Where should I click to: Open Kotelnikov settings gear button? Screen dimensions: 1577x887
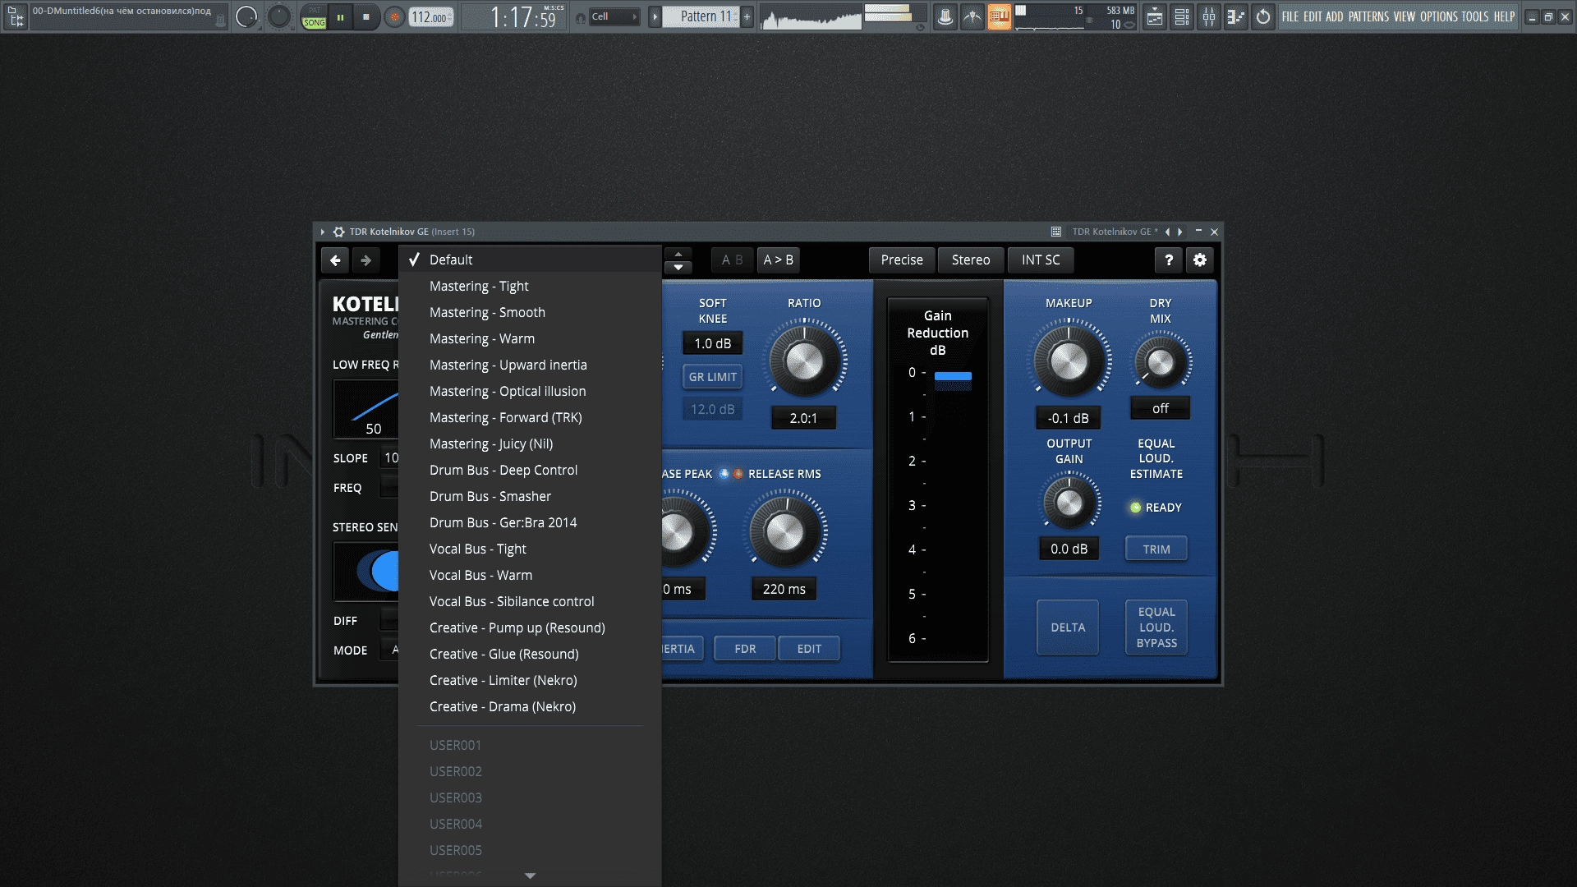pyautogui.click(x=1200, y=260)
